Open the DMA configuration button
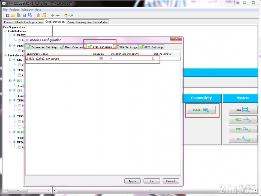The image size is (261, 196). 243,110
